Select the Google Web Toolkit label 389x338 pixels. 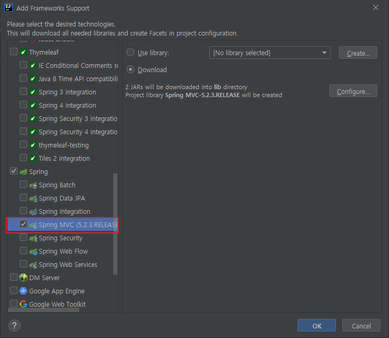click(x=57, y=305)
